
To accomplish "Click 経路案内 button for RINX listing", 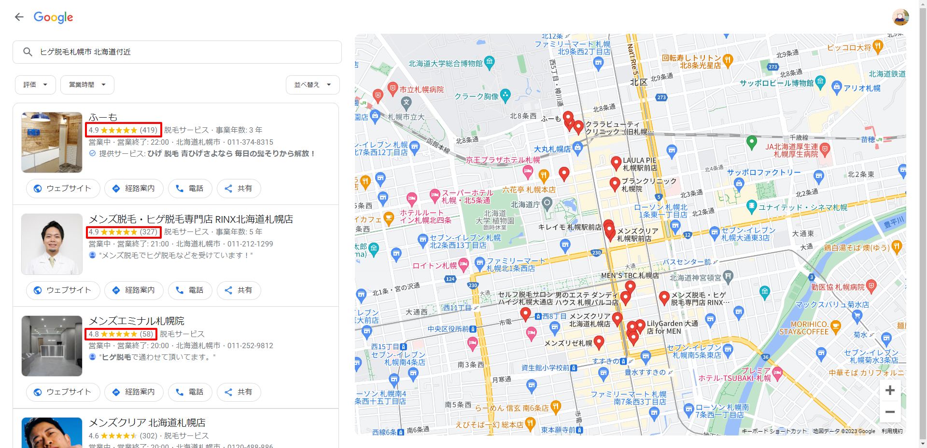I will tap(134, 290).
